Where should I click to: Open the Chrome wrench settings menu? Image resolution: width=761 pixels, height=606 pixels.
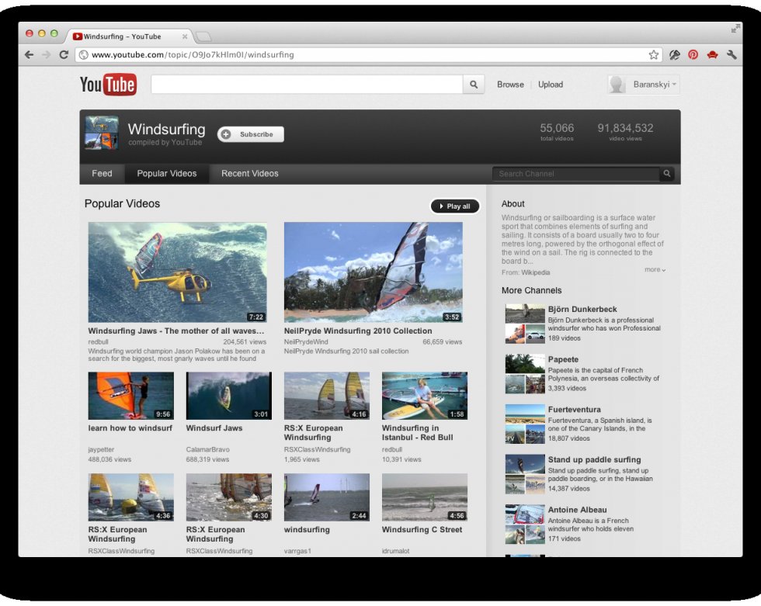click(x=731, y=55)
